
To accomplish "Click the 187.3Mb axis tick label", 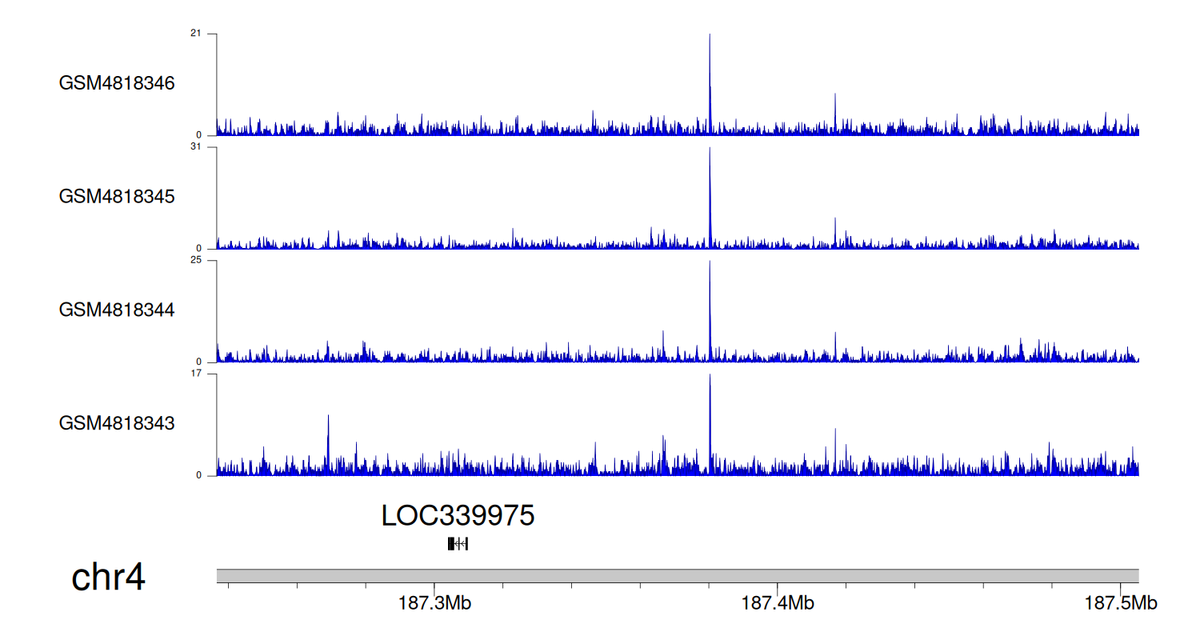I will (434, 603).
